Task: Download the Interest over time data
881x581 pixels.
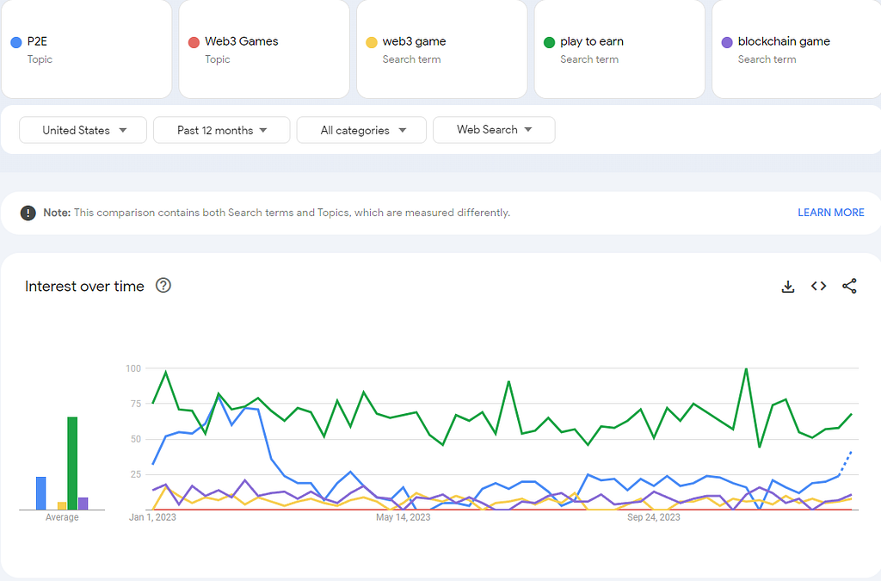Action: point(788,287)
